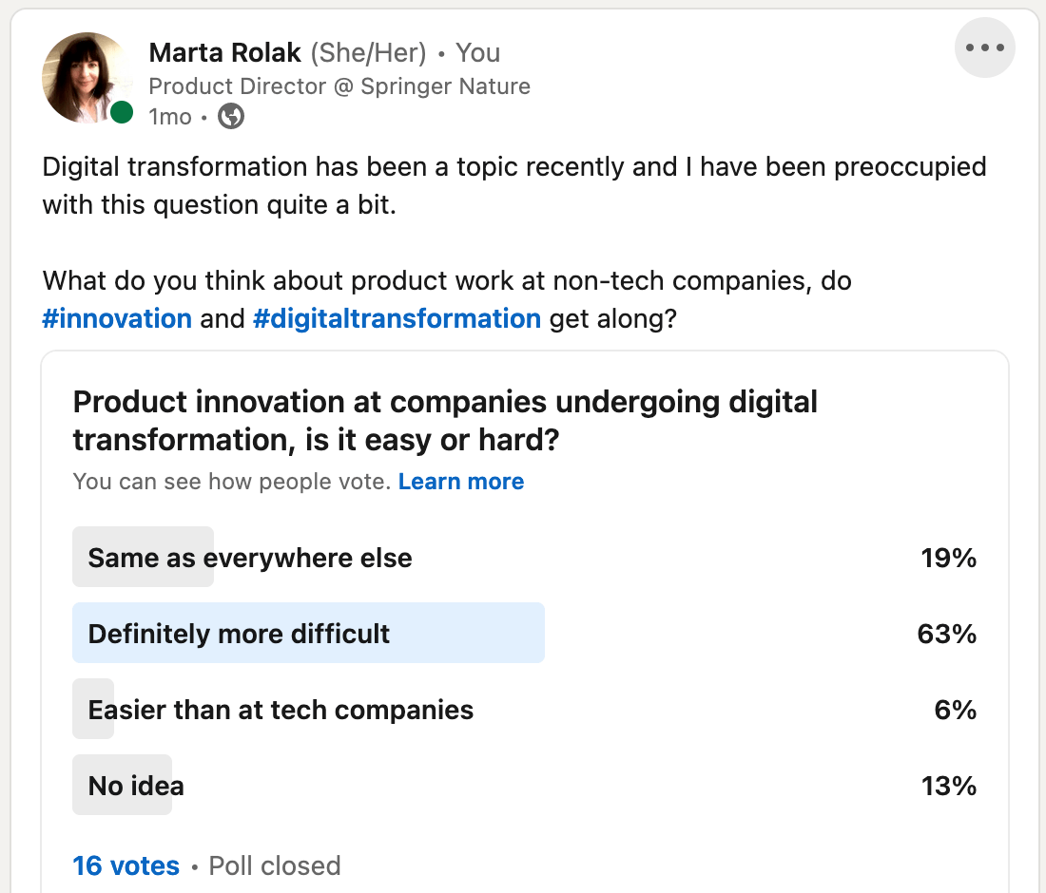This screenshot has width=1046, height=893.
Task: Click the green online status dot
Action: point(122,113)
